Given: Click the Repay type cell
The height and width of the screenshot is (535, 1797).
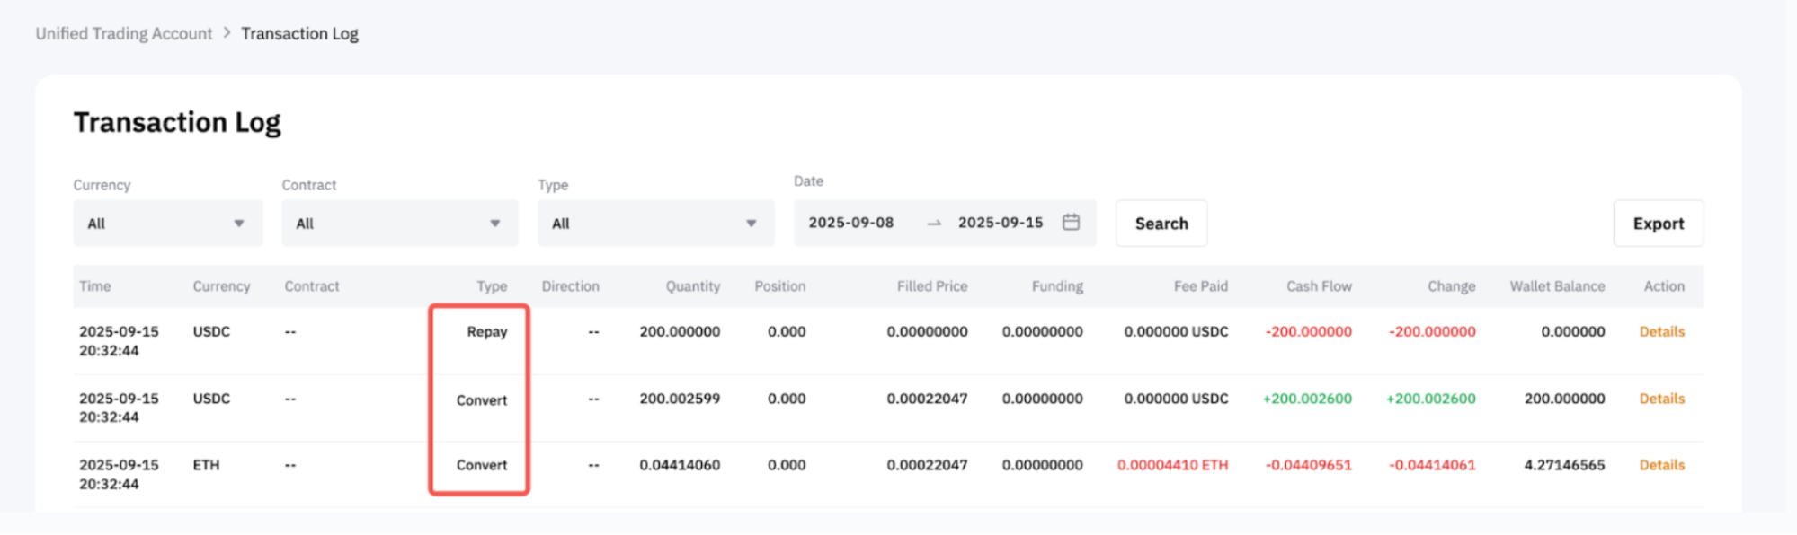Looking at the screenshot, I should (x=486, y=332).
